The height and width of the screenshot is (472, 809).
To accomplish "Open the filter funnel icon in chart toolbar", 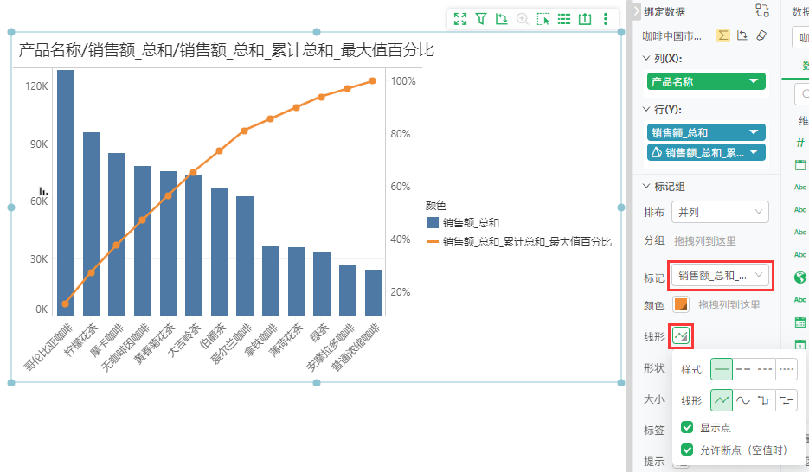I will 481,18.
